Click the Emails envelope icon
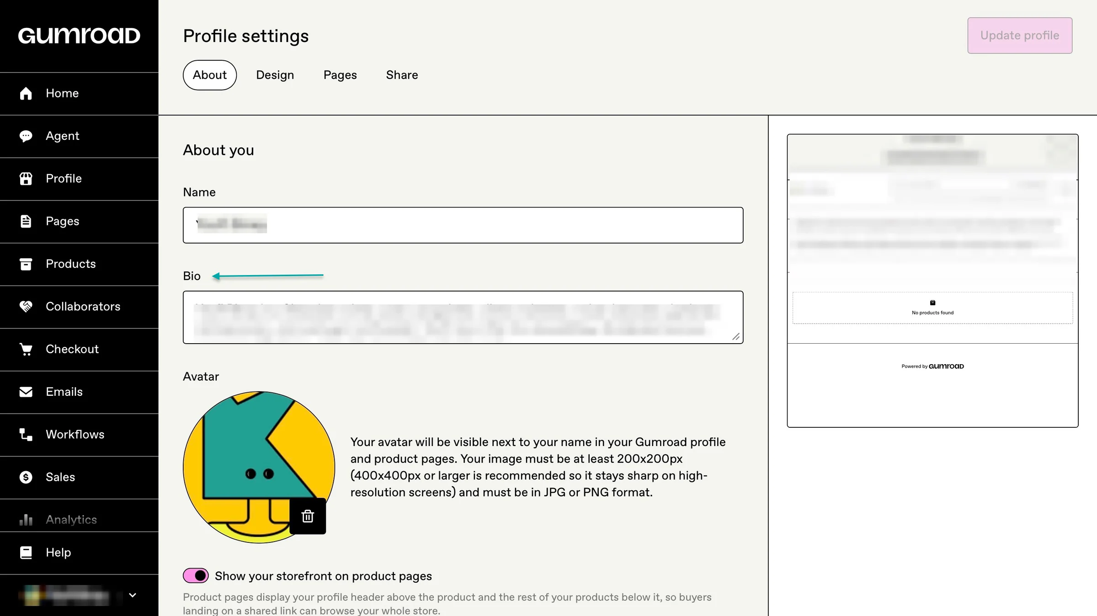Image resolution: width=1097 pixels, height=616 pixels. [x=26, y=392]
